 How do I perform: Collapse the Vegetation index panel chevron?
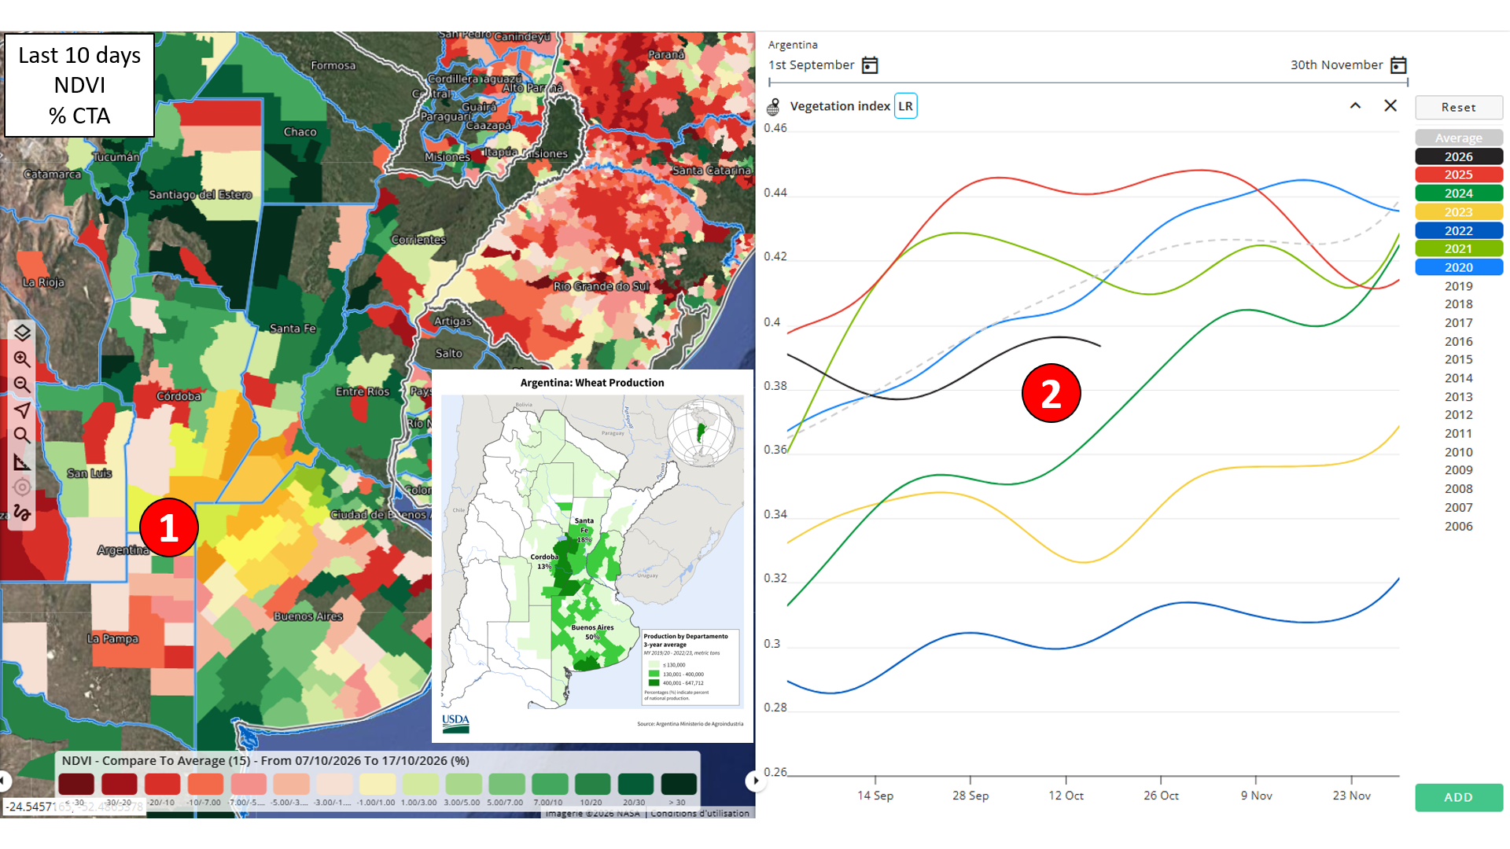[1355, 105]
